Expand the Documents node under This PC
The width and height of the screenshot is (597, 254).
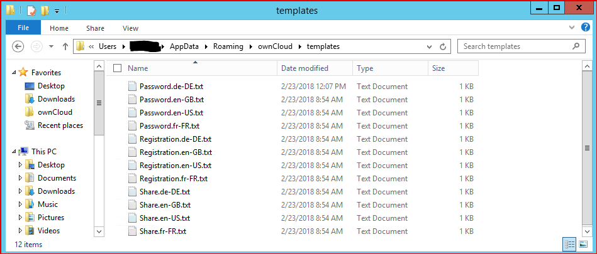pyautogui.click(x=21, y=178)
